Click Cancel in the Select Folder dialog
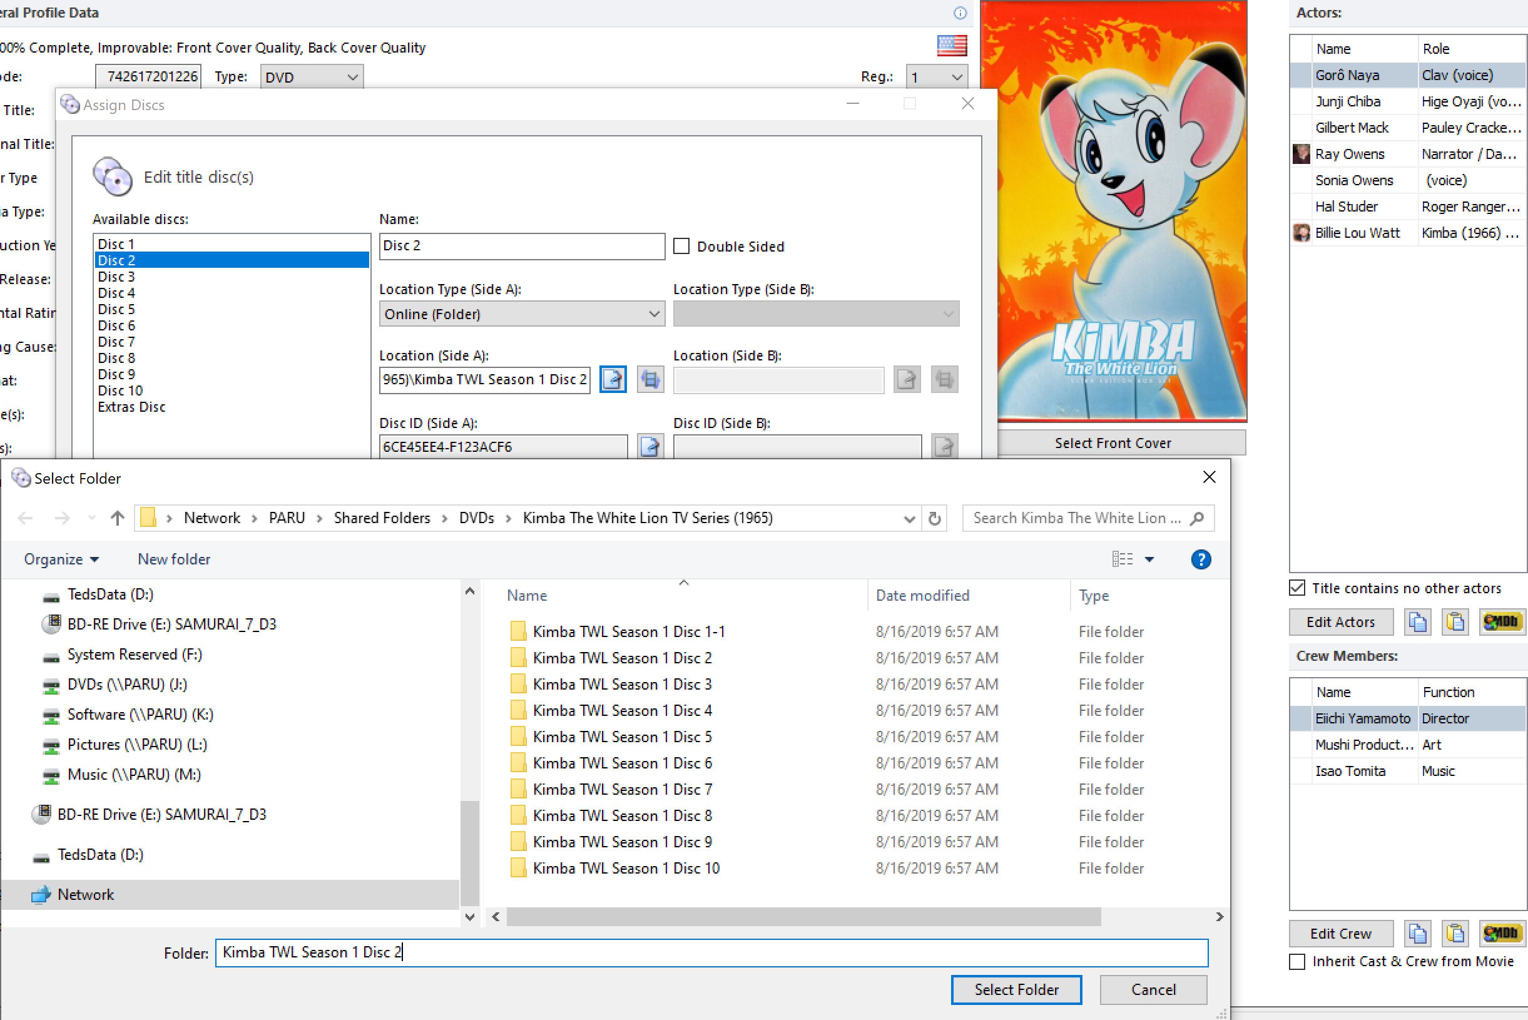The height and width of the screenshot is (1020, 1528). [1153, 989]
